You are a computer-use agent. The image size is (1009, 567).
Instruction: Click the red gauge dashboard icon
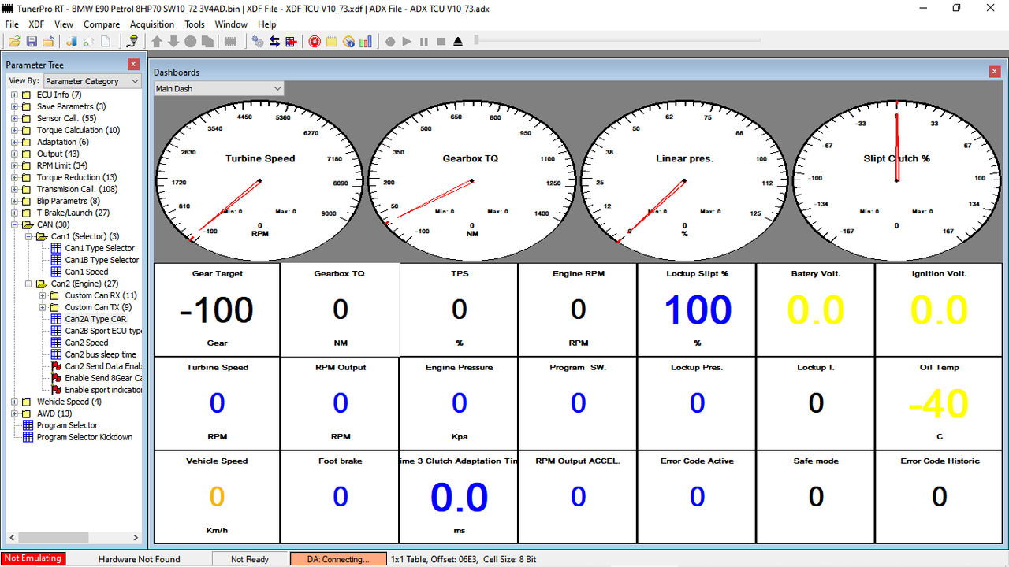(315, 42)
